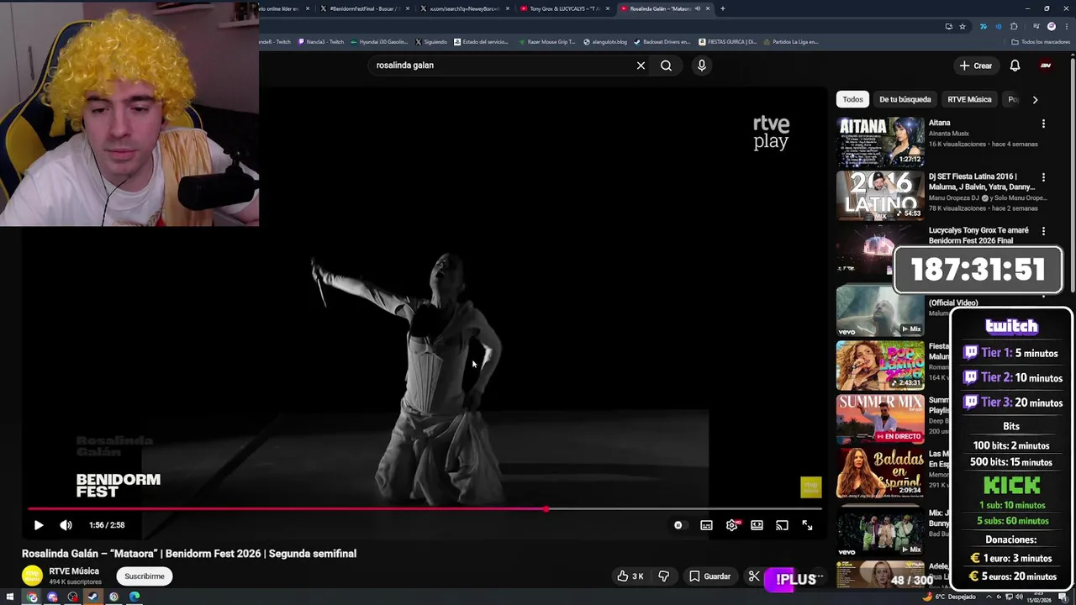Image resolution: width=1076 pixels, height=605 pixels.
Task: Open the account avatar menu
Action: click(1046, 66)
